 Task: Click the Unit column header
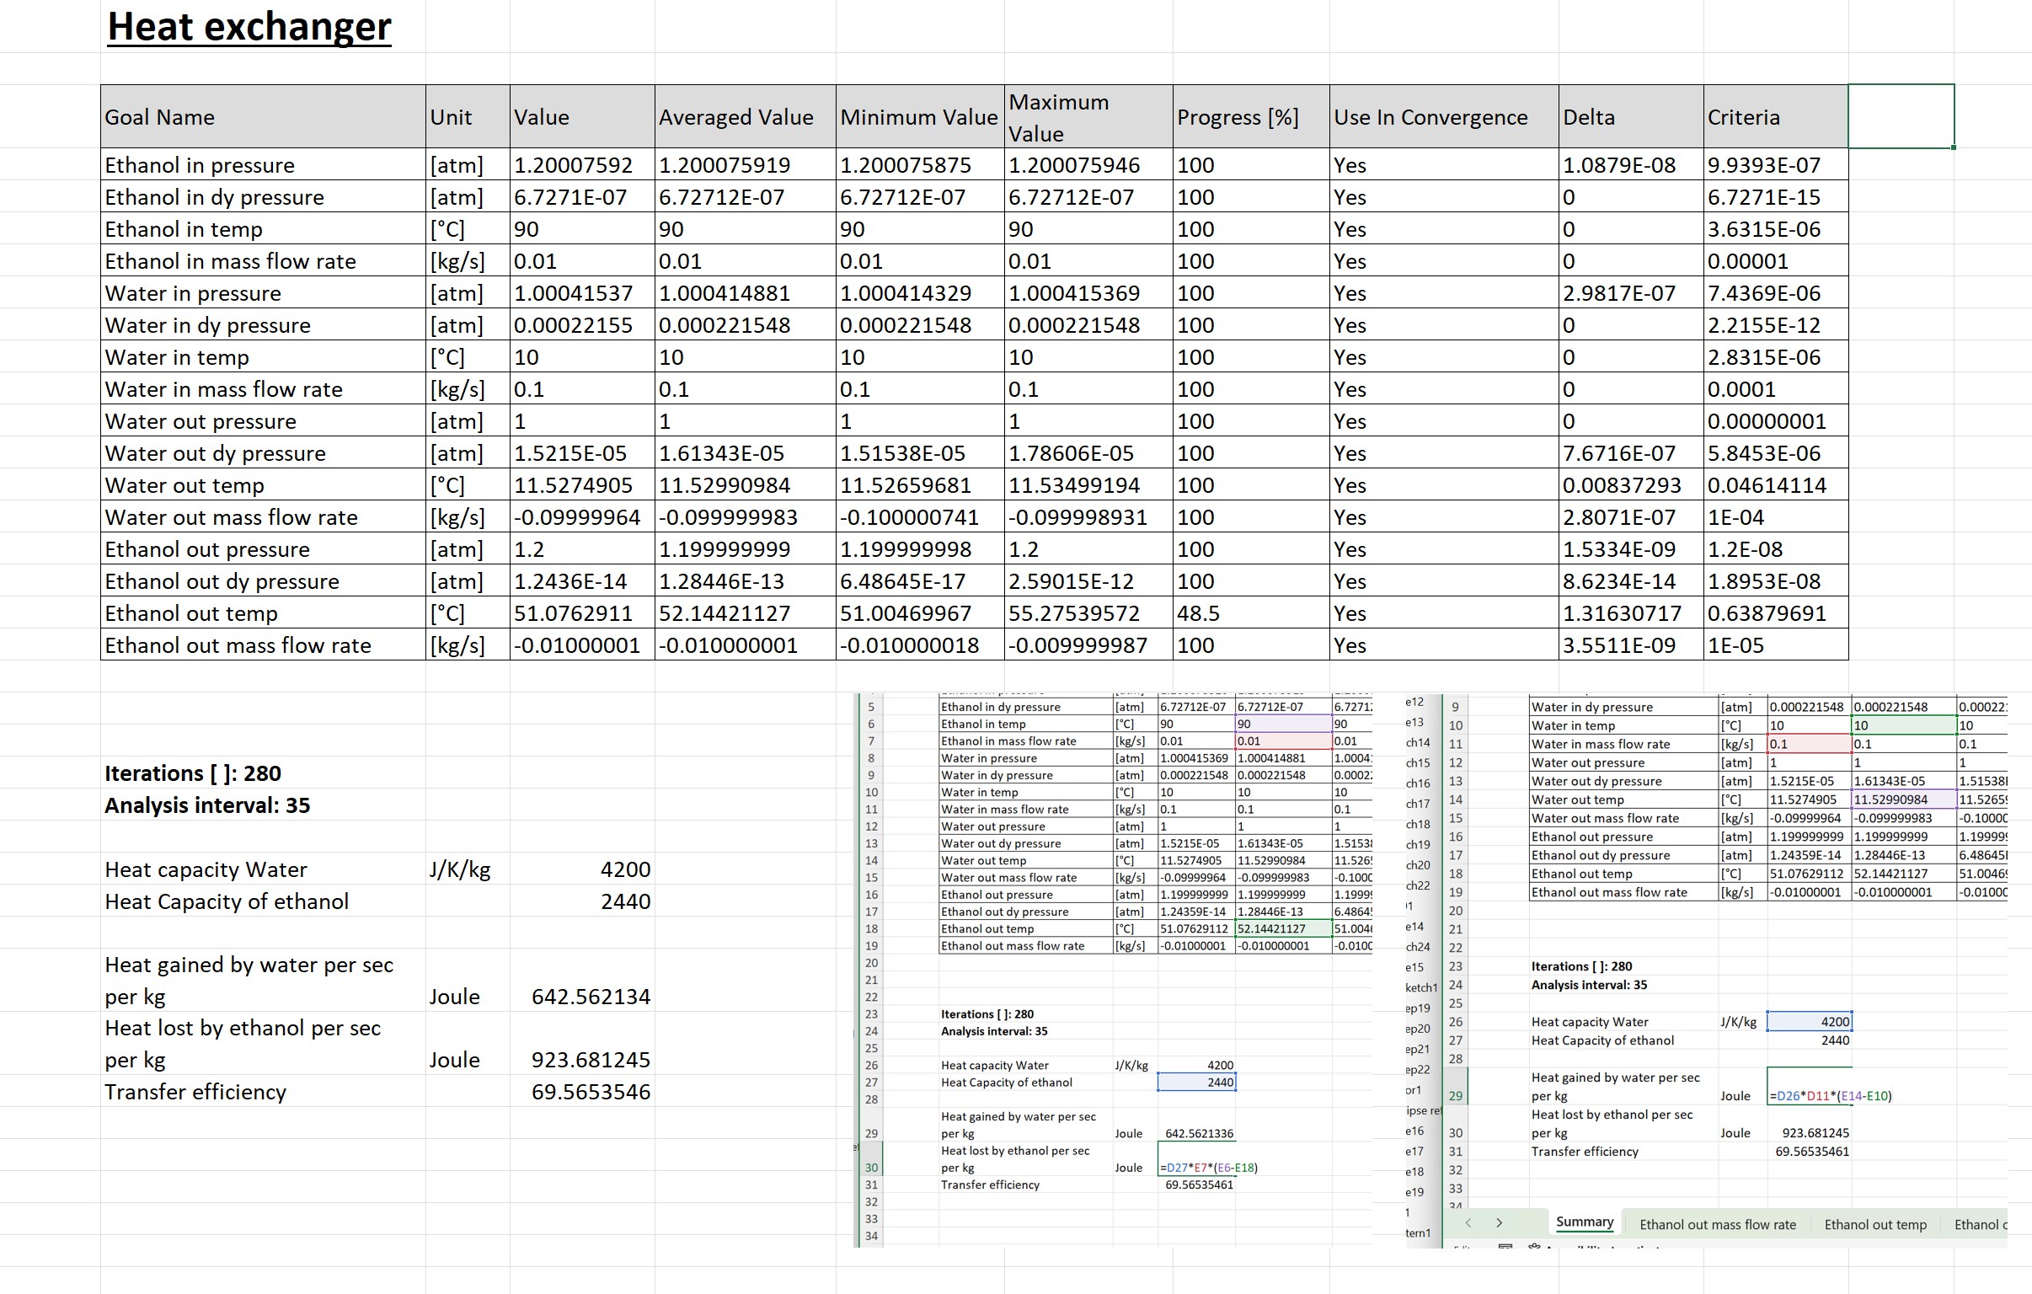[468, 116]
